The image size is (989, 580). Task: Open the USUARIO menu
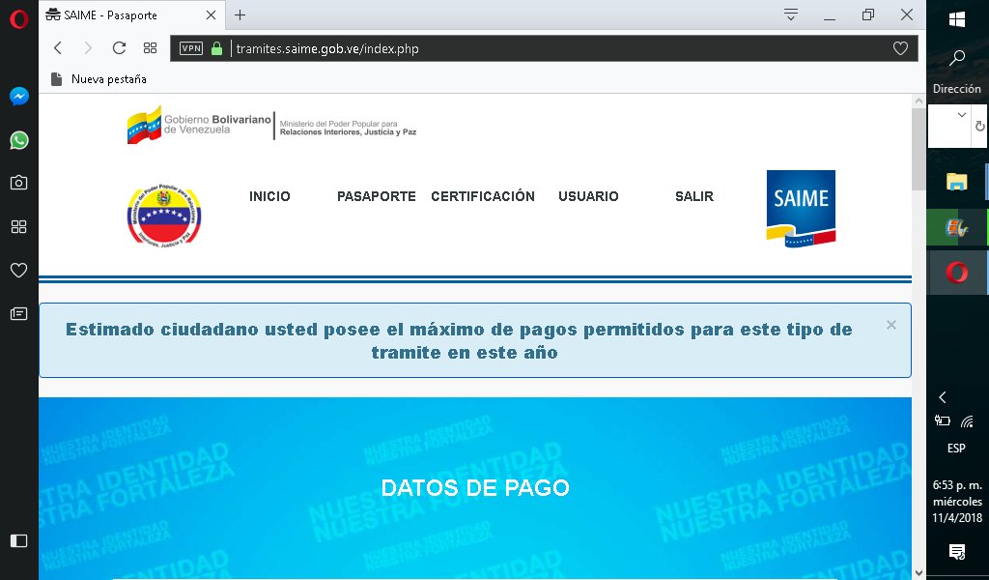coord(588,196)
